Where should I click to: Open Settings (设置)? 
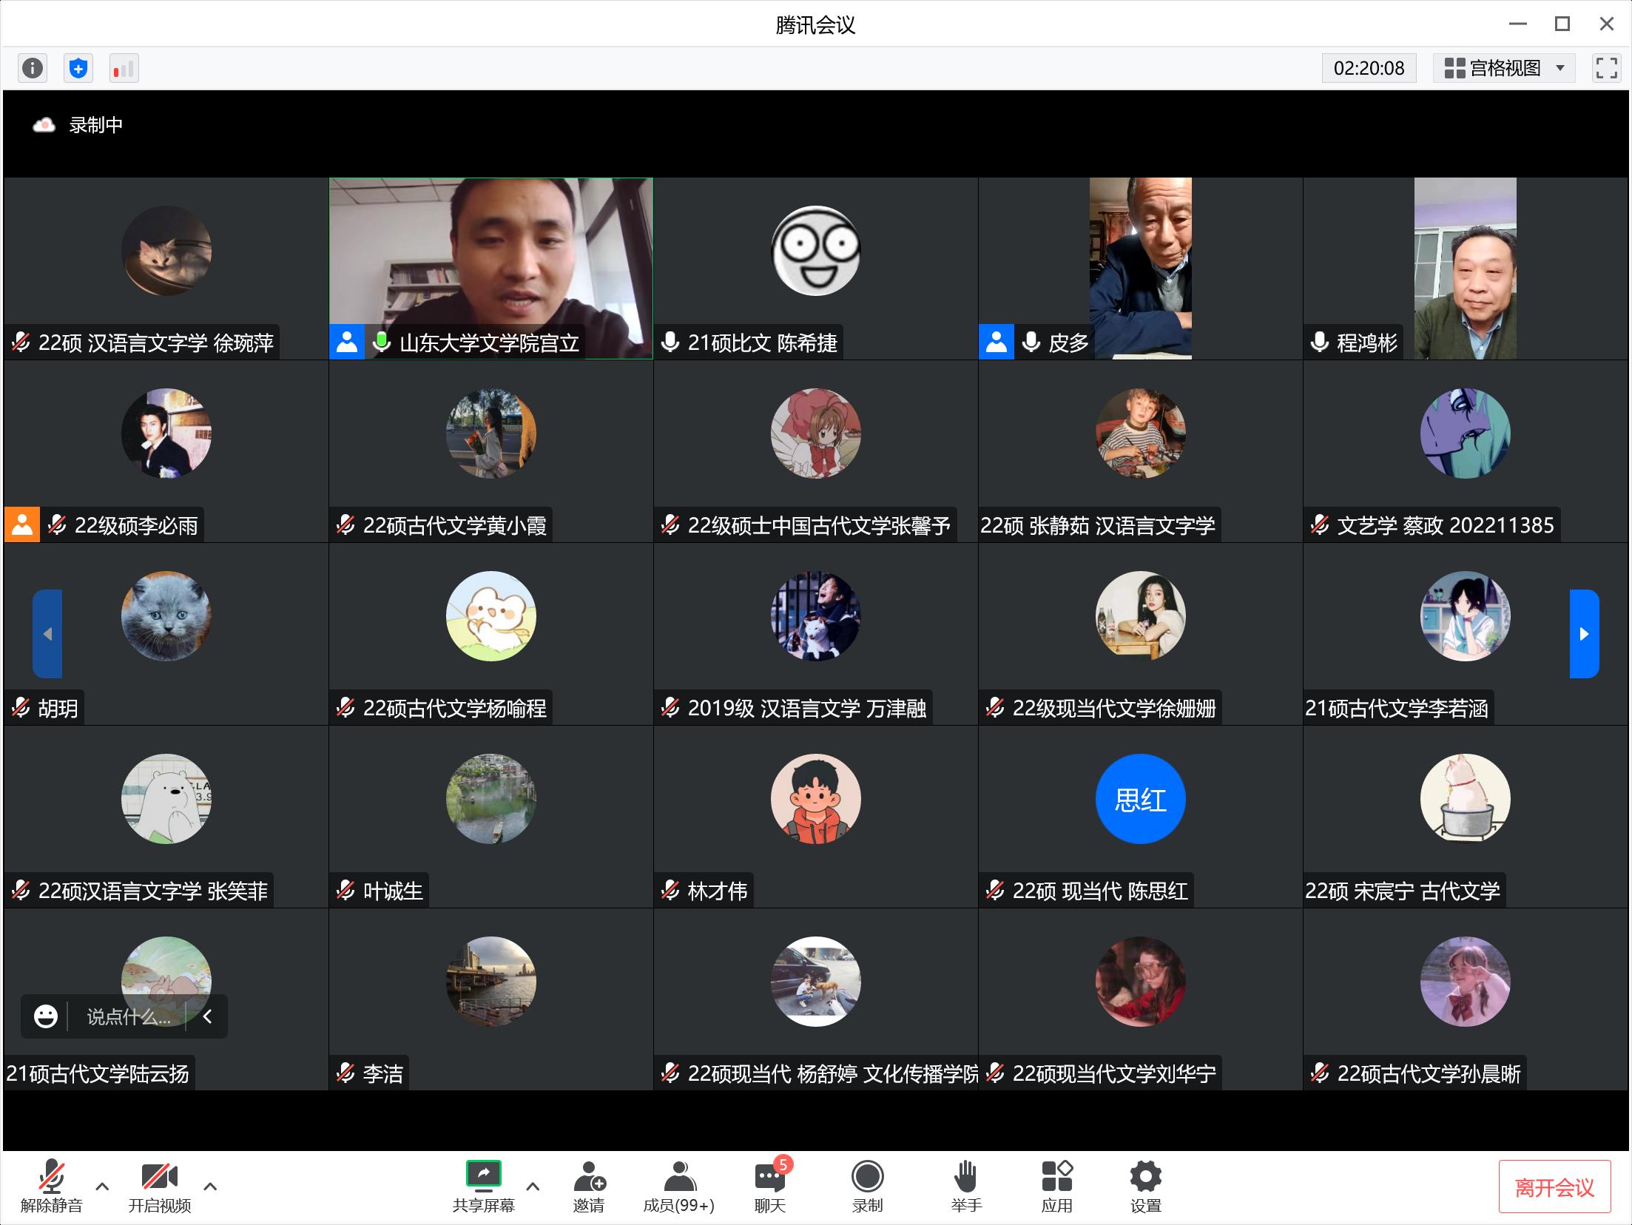(1145, 1187)
